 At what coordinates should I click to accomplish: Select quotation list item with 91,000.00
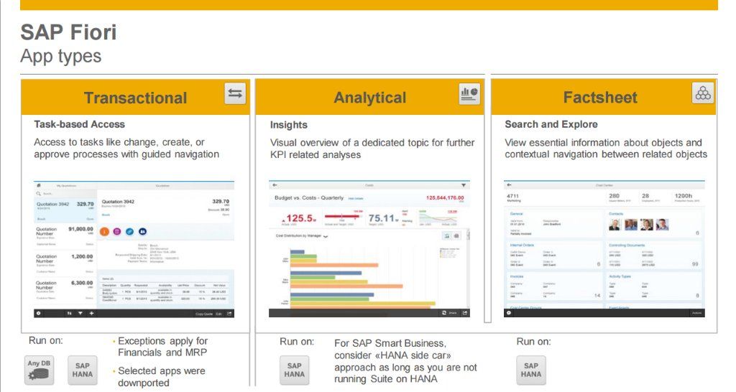click(x=65, y=236)
